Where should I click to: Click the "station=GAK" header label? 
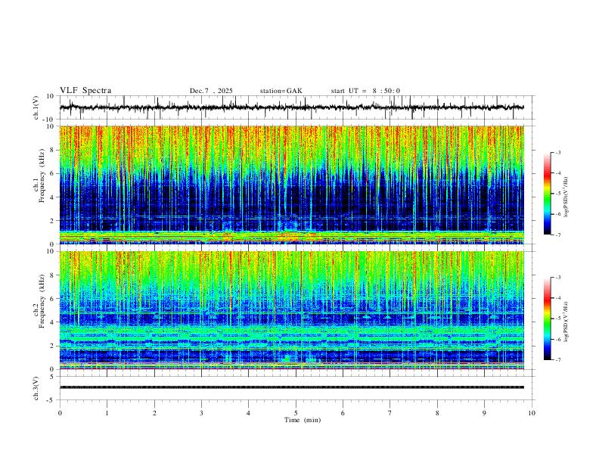(x=281, y=91)
